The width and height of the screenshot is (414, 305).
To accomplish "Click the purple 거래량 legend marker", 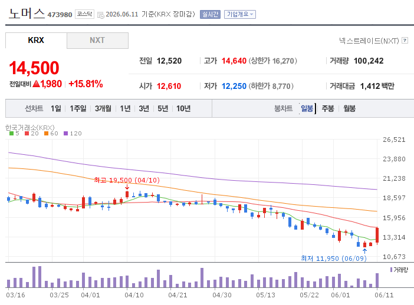I will (391, 270).
